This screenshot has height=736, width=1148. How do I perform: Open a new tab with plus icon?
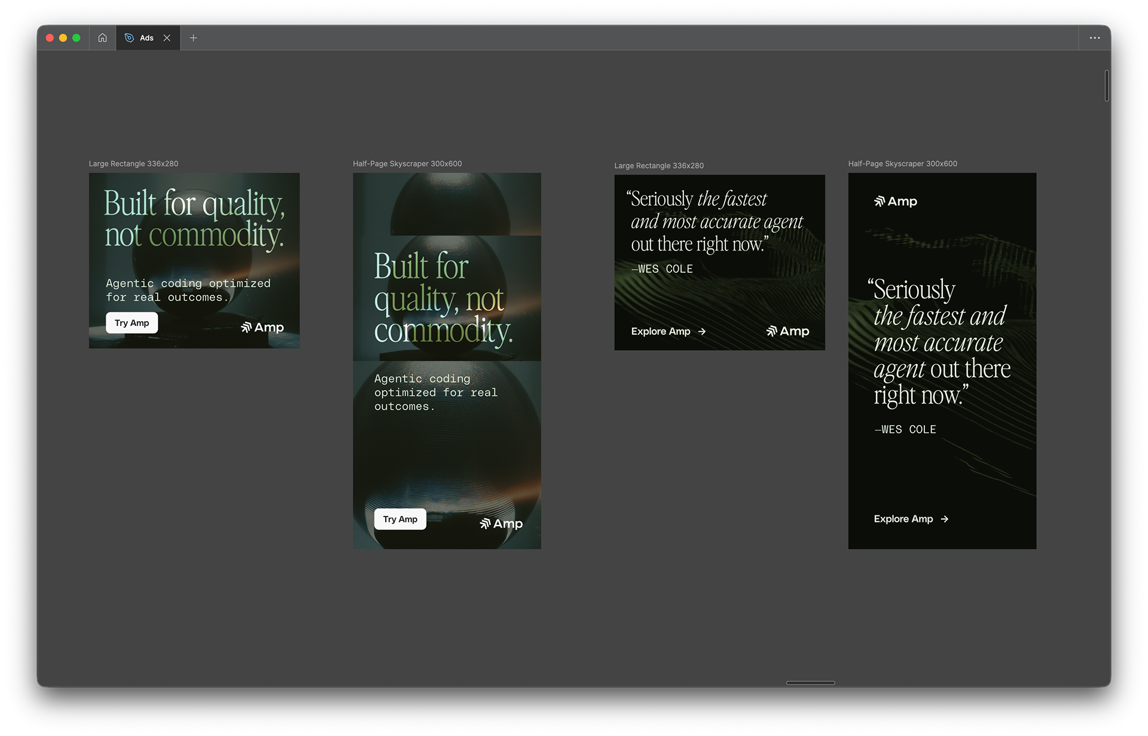[193, 38]
